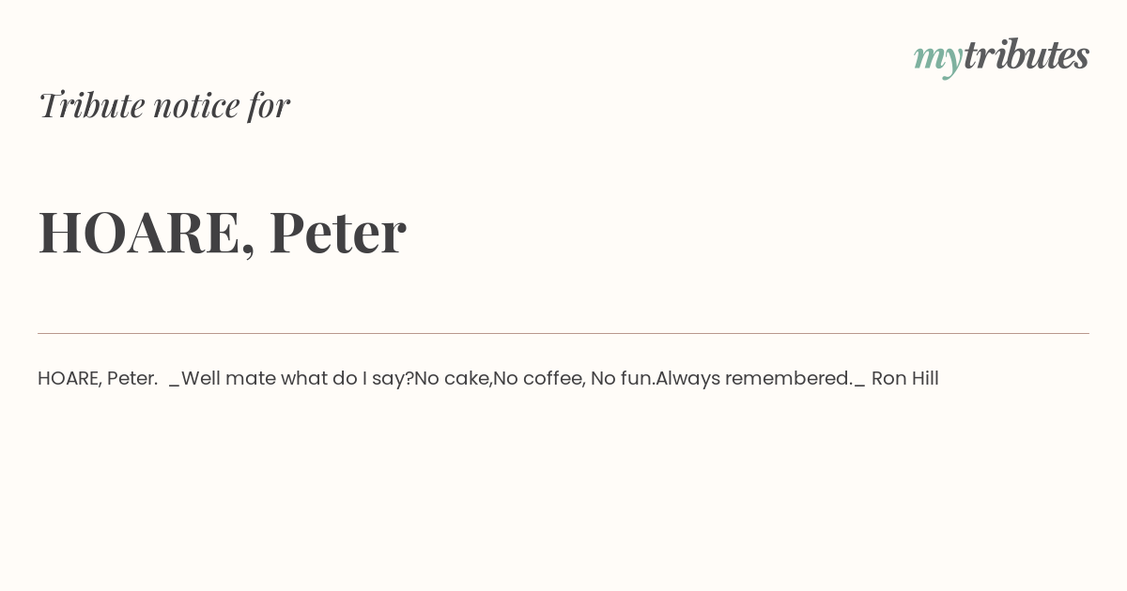1127x591 pixels.
Task: Click the green "my" in the logo
Action: [x=937, y=57]
